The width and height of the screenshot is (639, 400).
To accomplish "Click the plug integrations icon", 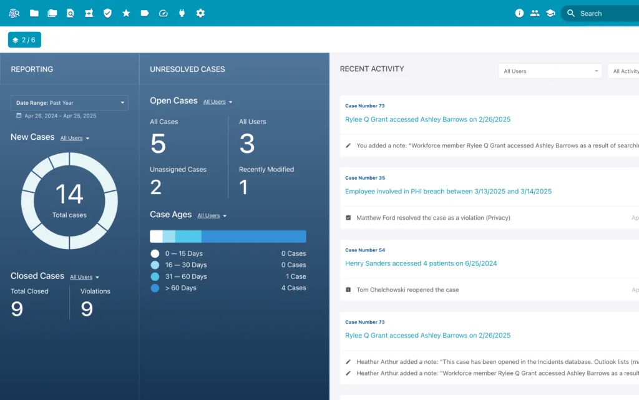I will [182, 13].
